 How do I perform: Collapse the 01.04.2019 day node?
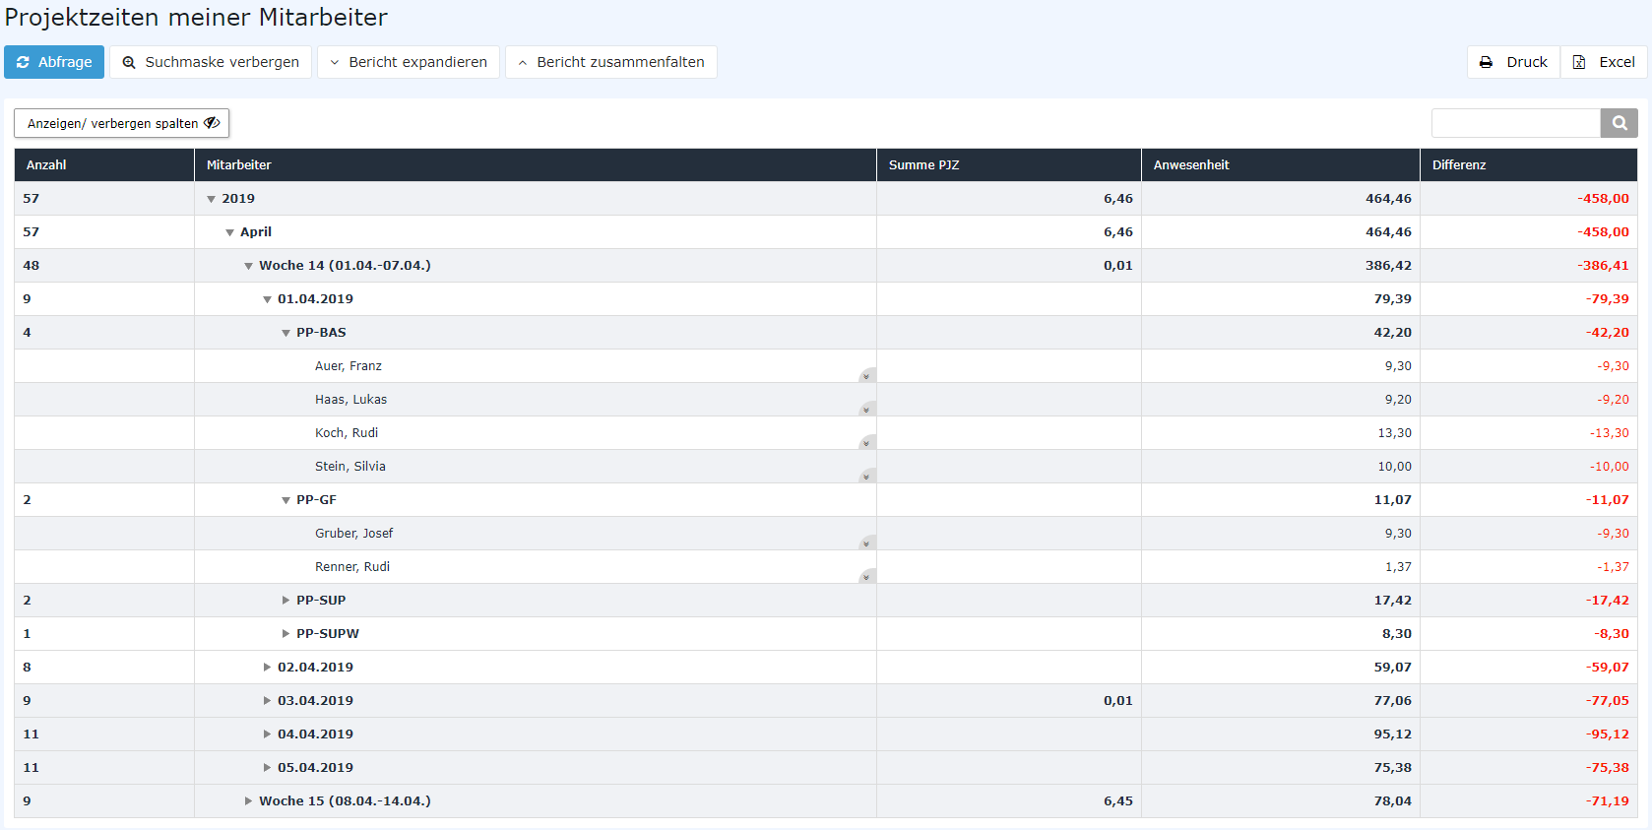coord(267,299)
